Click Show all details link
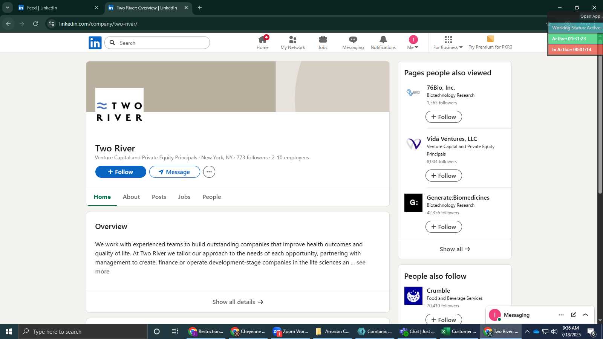Viewport: 603px width, 339px height. pos(238,302)
